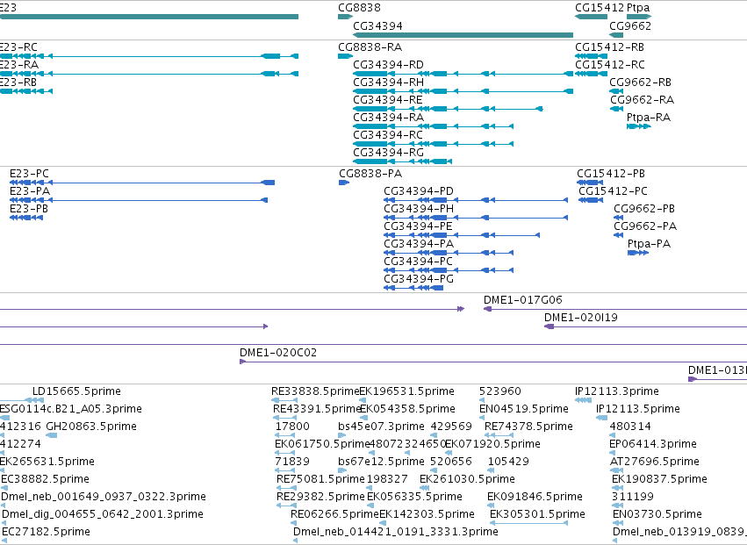Select EST EK091846.5prime

[535, 497]
